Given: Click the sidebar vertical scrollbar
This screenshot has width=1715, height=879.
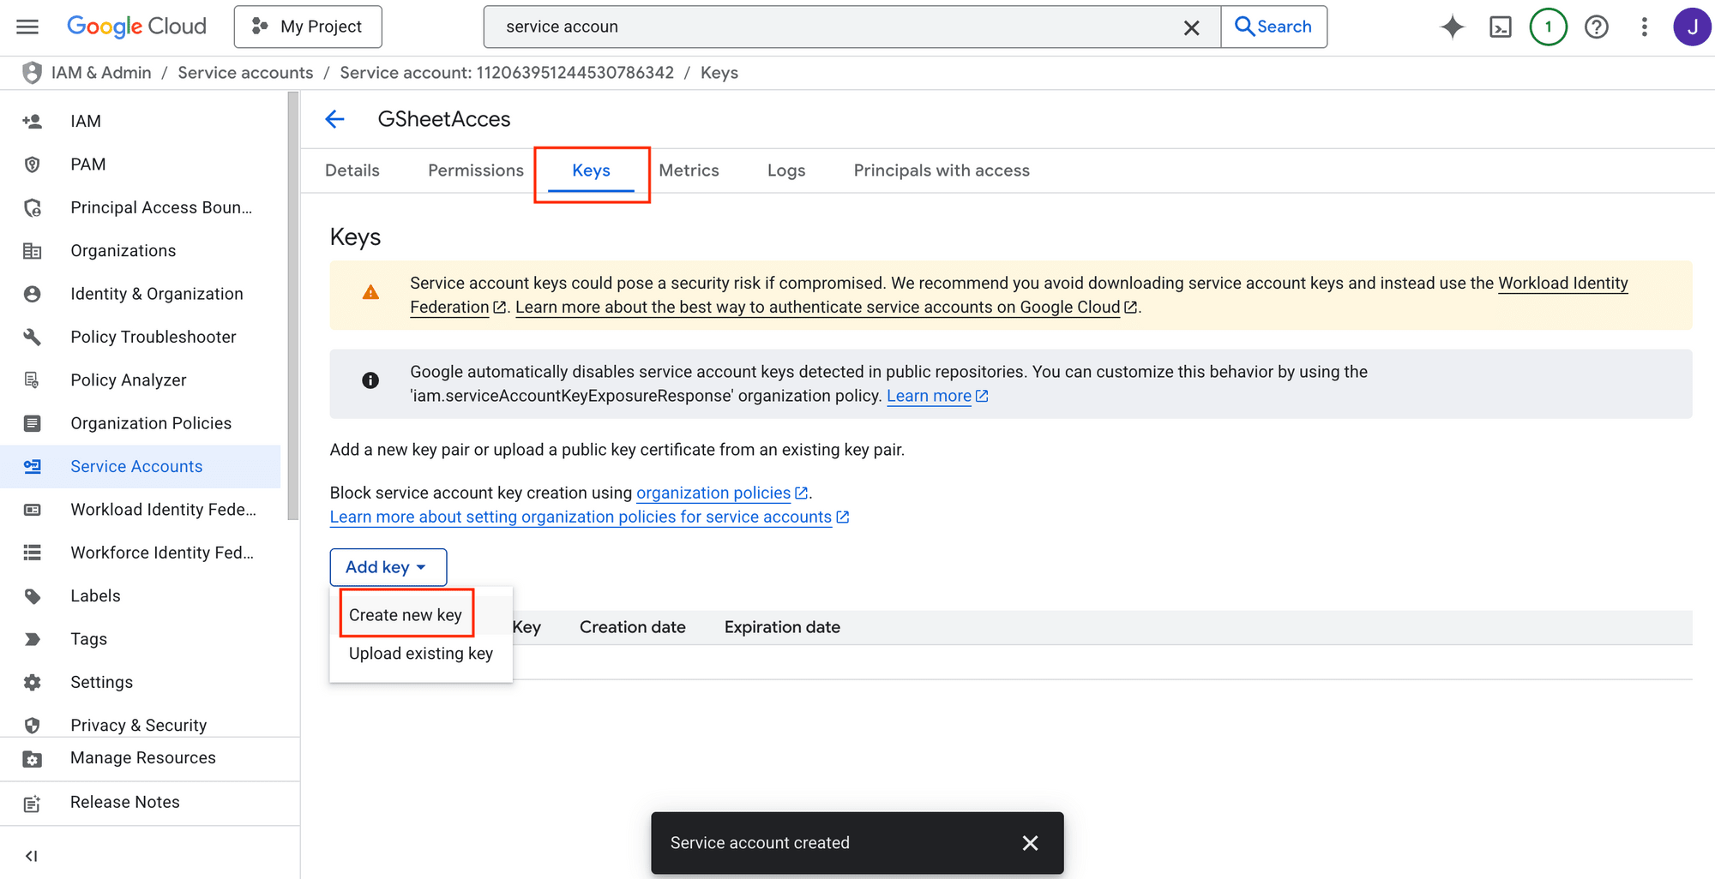Looking at the screenshot, I should (293, 306).
